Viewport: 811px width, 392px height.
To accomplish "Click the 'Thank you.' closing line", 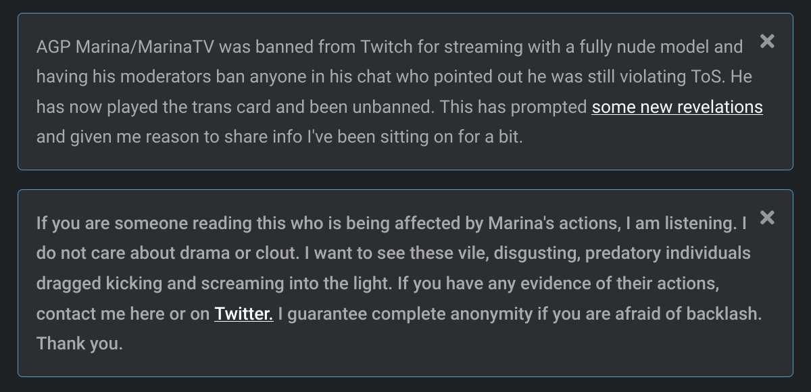I will pyautogui.click(x=80, y=343).
